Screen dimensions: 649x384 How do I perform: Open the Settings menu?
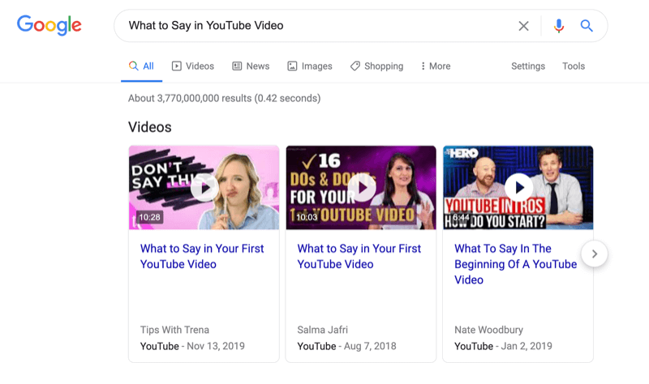527,66
